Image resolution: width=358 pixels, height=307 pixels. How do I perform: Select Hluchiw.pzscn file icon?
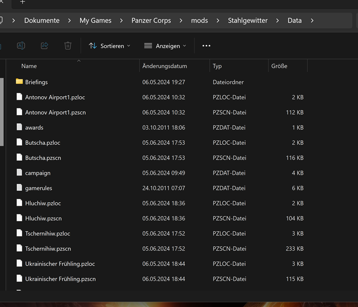click(19, 218)
